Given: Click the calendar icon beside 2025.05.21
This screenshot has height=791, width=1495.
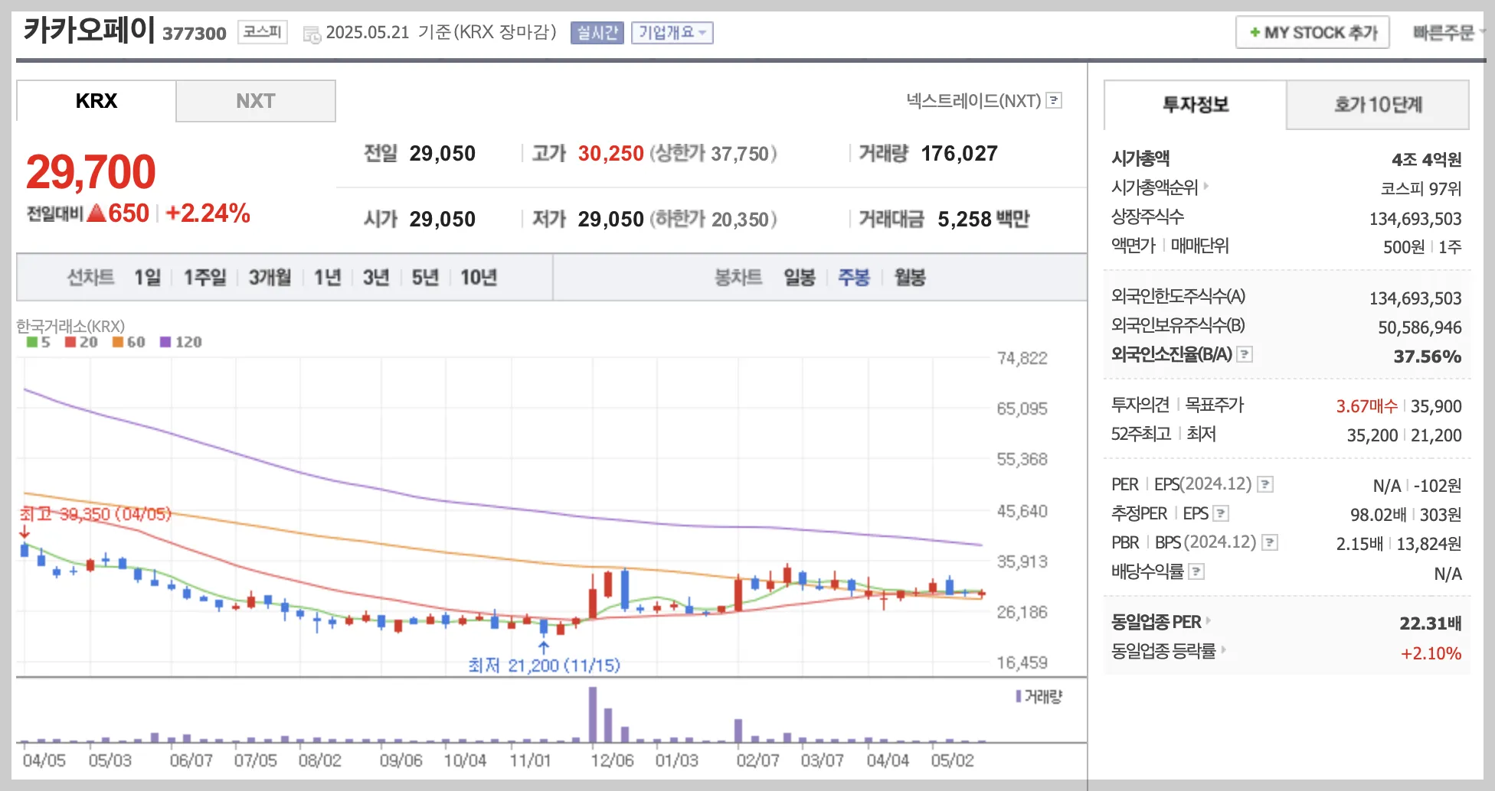Looking at the screenshot, I should pos(312,34).
